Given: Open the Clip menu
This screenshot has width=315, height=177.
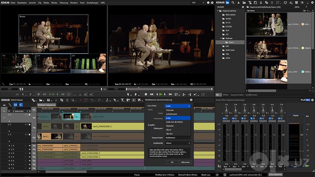Looking at the screenshot, I should [40, 3].
